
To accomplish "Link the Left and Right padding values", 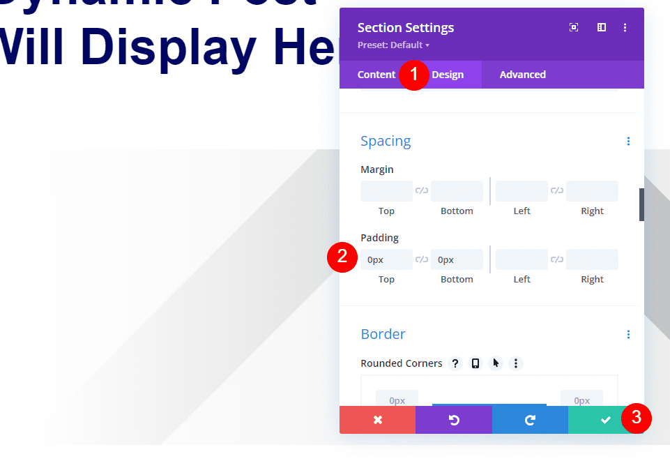I will (556, 259).
